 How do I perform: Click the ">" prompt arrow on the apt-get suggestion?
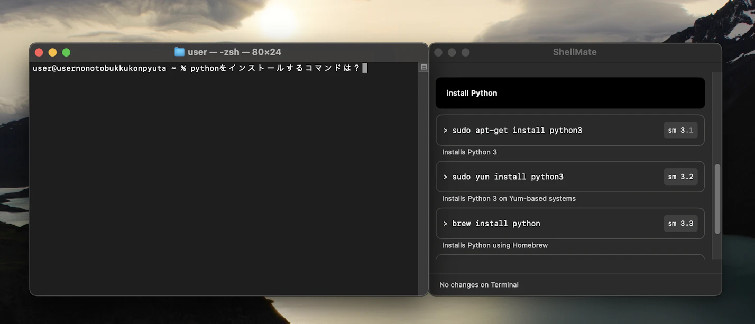tap(445, 130)
